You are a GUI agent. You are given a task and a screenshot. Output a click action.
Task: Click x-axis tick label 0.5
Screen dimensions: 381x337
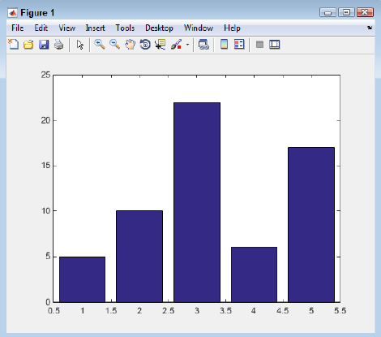point(54,311)
